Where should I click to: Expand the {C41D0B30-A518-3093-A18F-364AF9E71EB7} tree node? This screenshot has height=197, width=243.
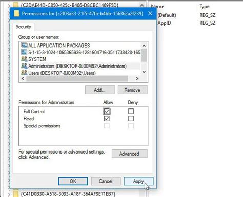tap(9, 194)
